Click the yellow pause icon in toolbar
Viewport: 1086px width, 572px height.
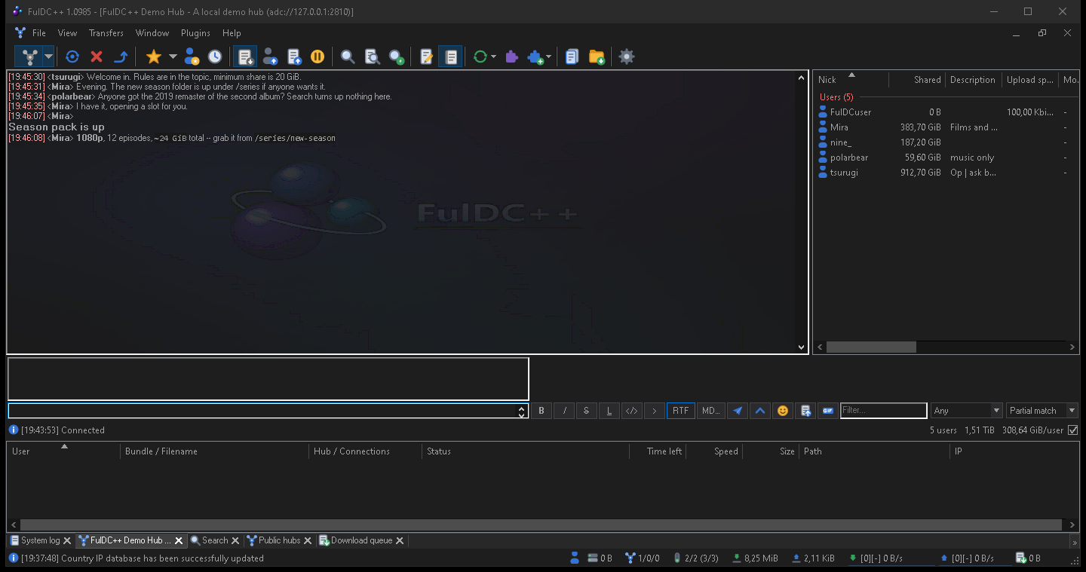(x=318, y=57)
